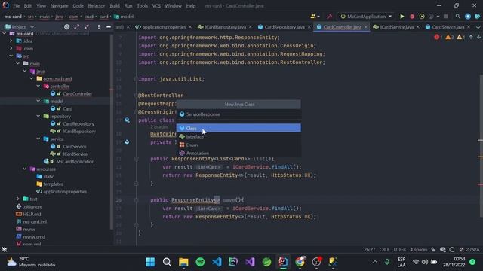Click 4 spaces indent setting

418,249
